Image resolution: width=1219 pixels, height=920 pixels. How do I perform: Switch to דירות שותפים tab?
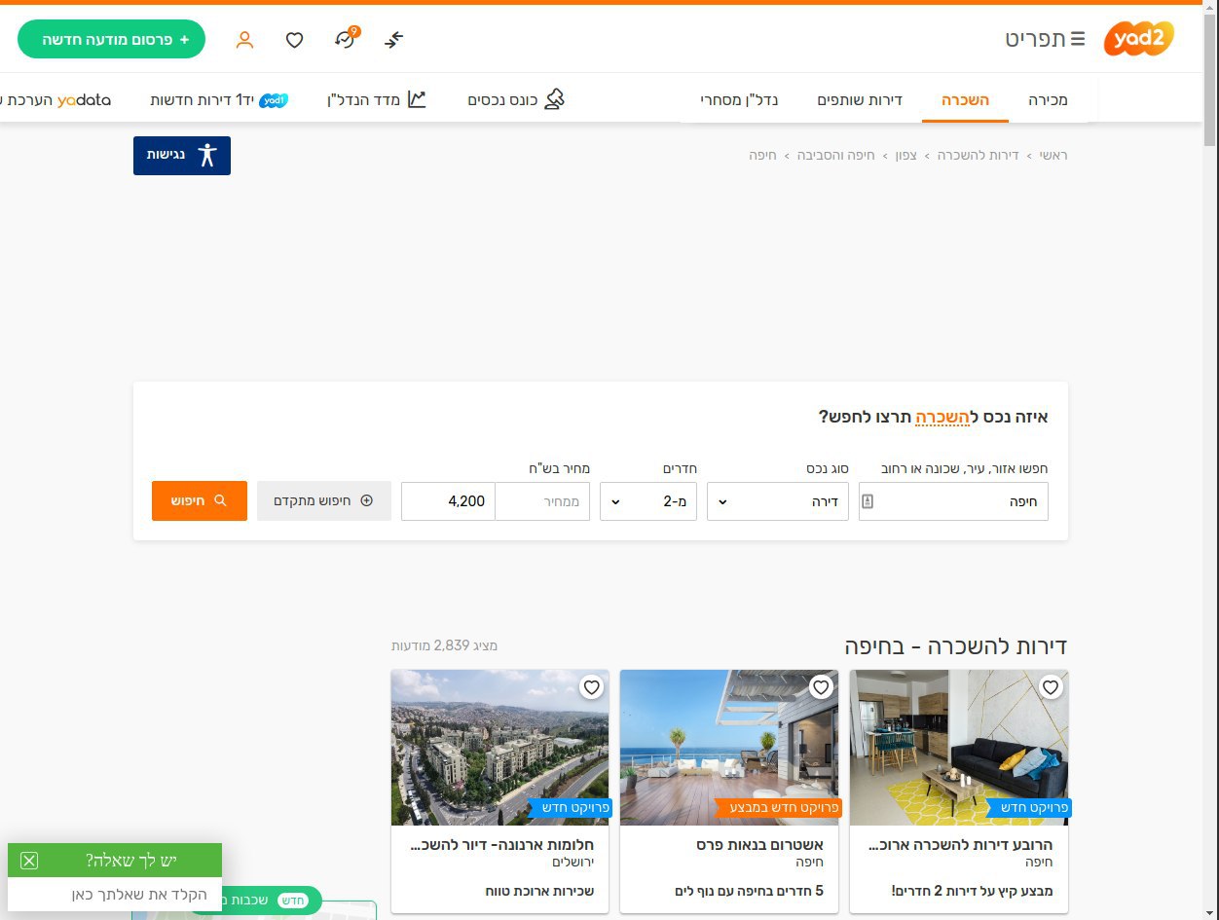point(860,100)
